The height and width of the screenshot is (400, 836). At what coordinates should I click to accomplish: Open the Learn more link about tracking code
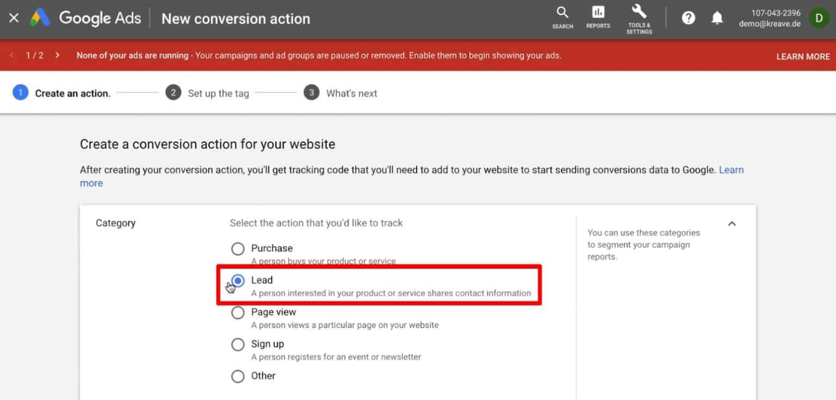(731, 170)
